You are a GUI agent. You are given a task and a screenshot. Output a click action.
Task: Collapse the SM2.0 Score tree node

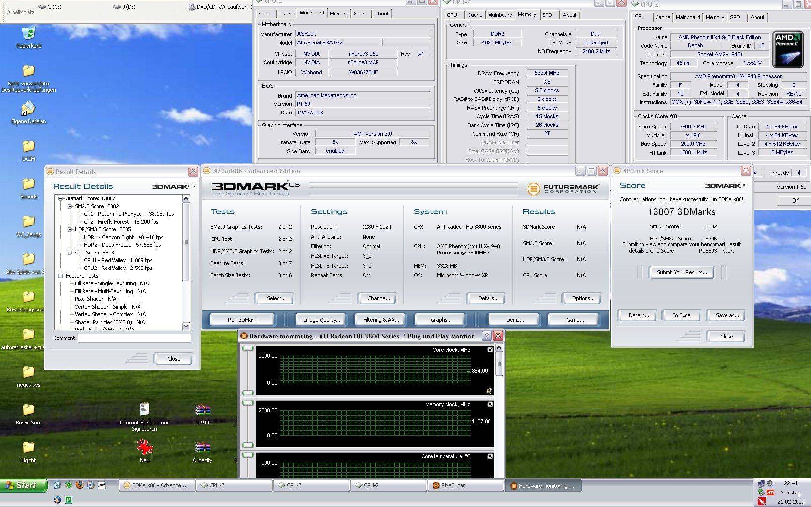(x=70, y=206)
